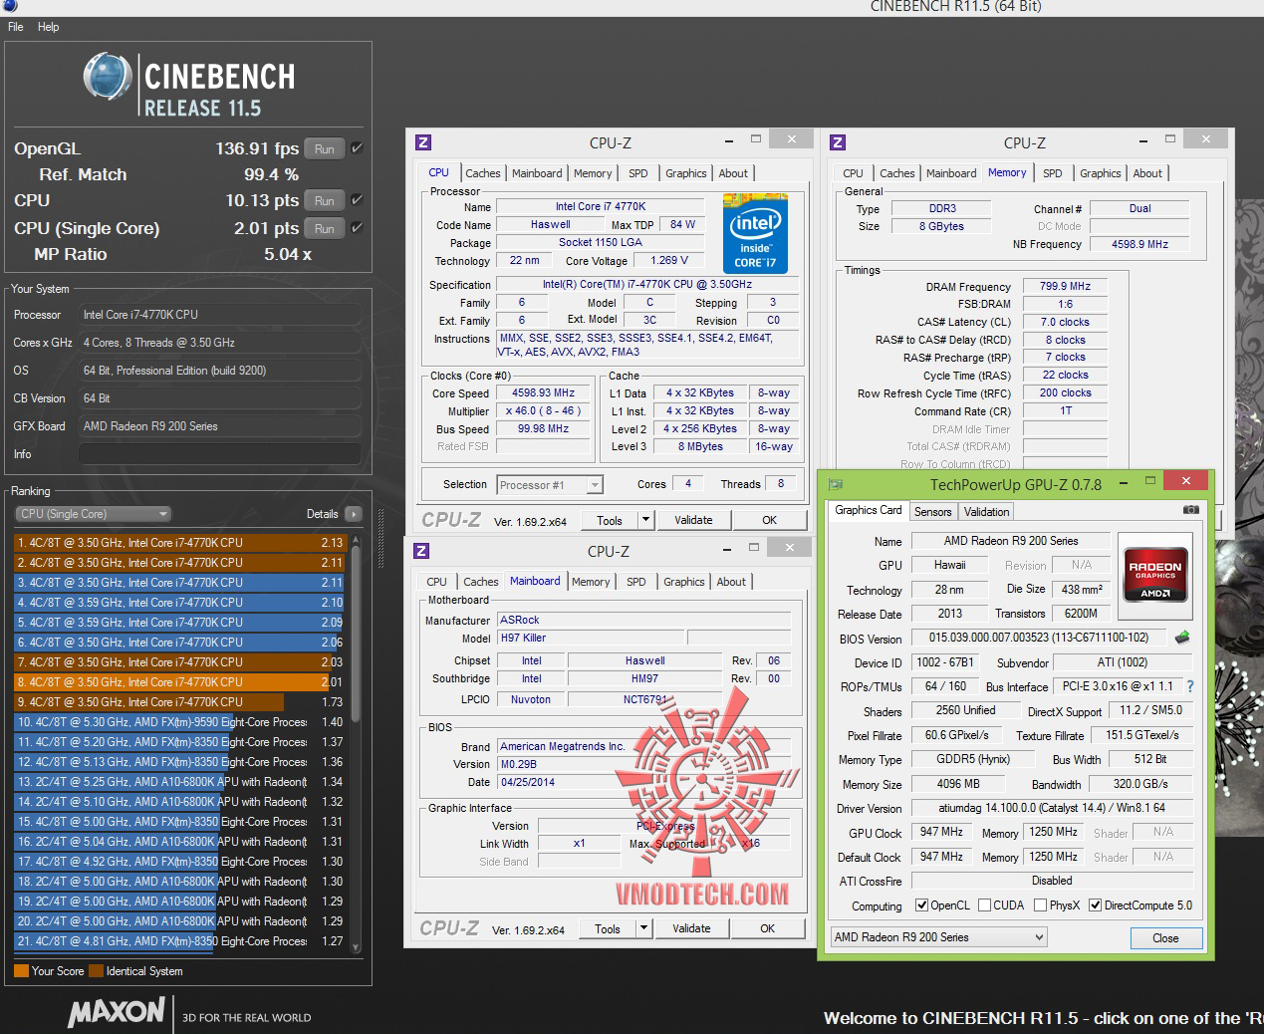Switch to the Validation tab in GPU-Z

pos(986,511)
